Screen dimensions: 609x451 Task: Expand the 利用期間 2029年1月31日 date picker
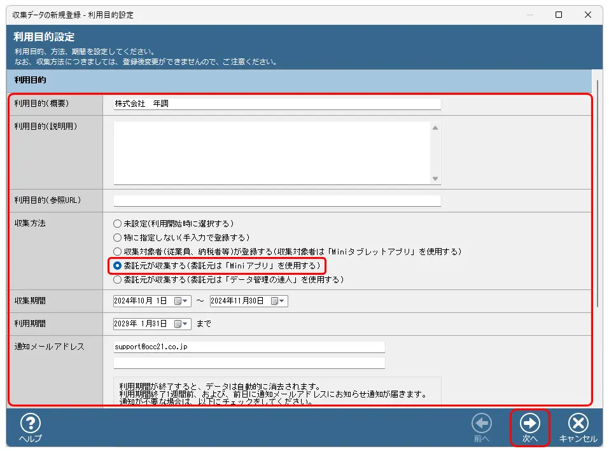point(186,324)
